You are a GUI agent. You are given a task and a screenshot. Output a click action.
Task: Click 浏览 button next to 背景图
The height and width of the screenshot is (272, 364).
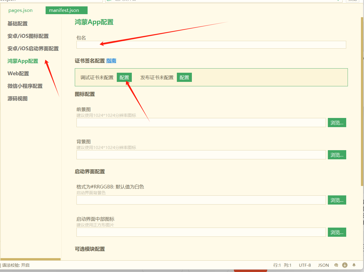point(337,155)
